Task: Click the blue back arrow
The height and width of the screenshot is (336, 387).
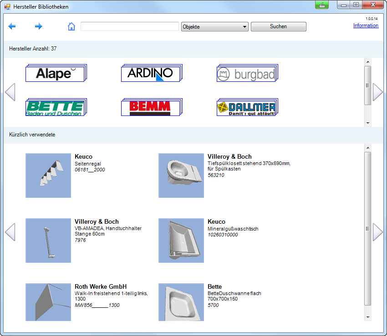Action: pos(12,26)
